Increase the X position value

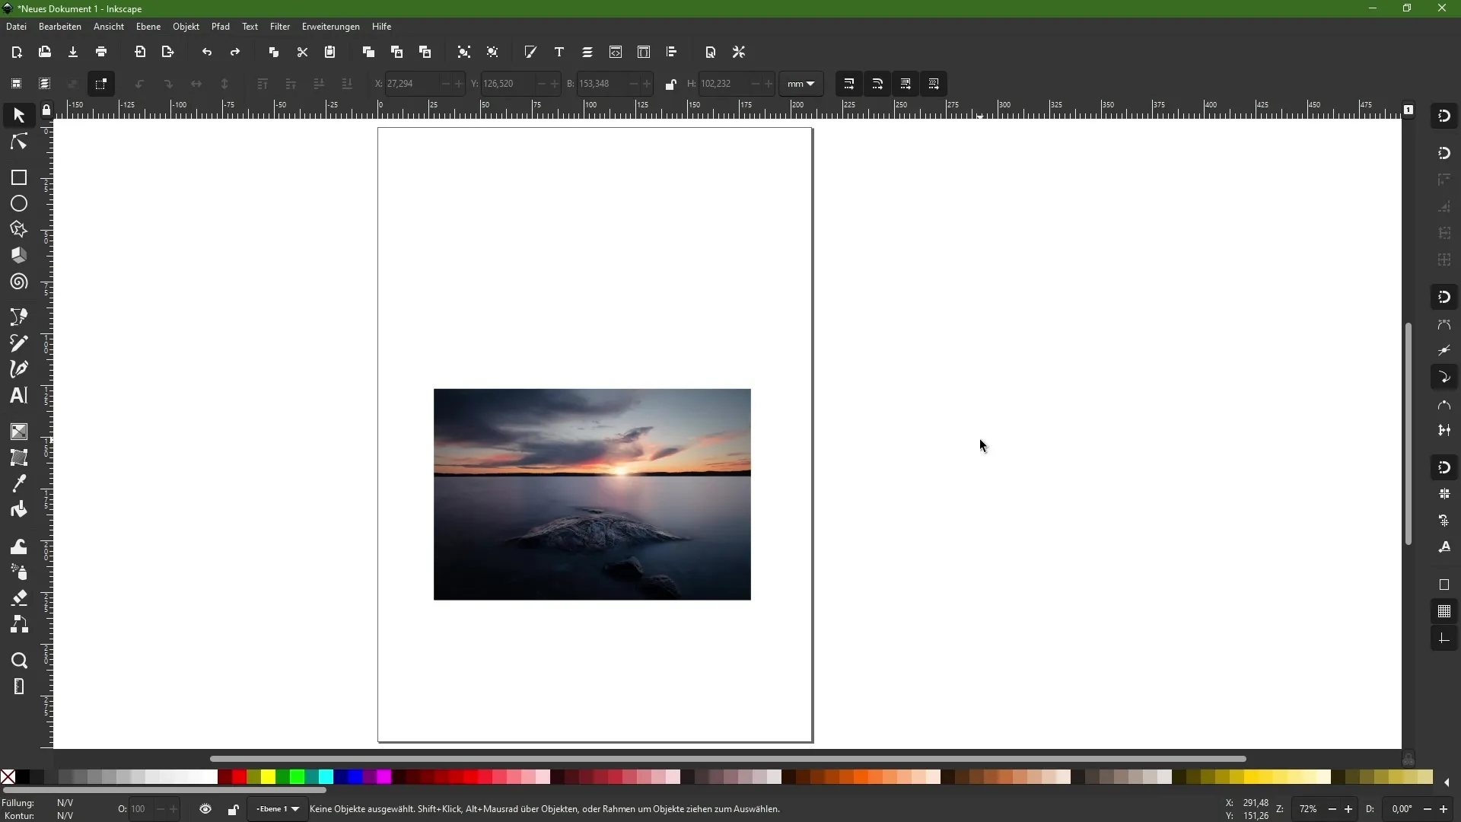[x=459, y=84]
